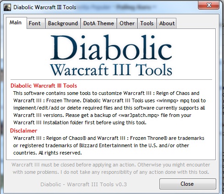The width and height of the screenshot is (224, 194).
Task: Click the window title bar text
Action: click(x=44, y=7)
